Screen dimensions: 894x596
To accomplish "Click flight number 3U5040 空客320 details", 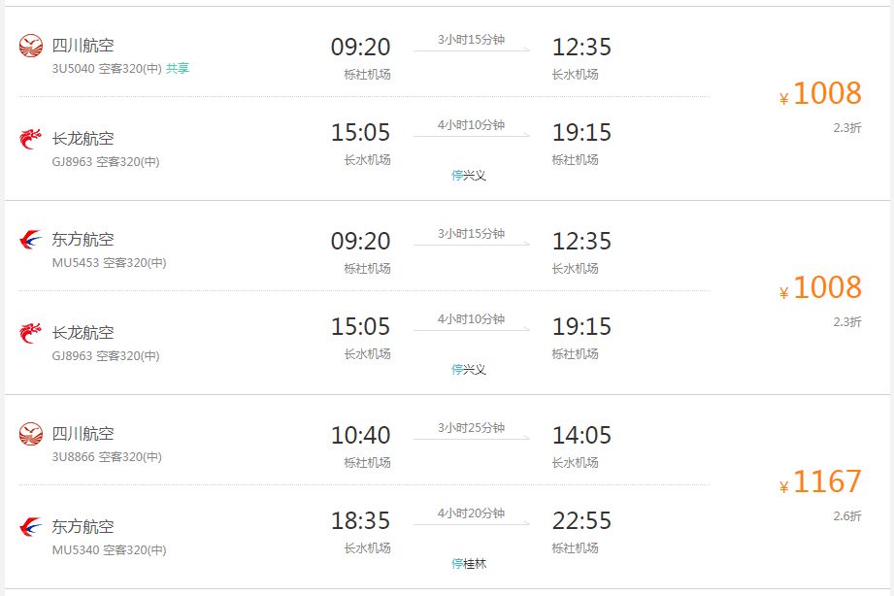I will pyautogui.click(x=107, y=69).
